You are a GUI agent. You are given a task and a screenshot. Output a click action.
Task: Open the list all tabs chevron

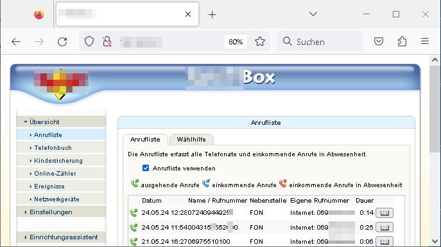(313, 14)
